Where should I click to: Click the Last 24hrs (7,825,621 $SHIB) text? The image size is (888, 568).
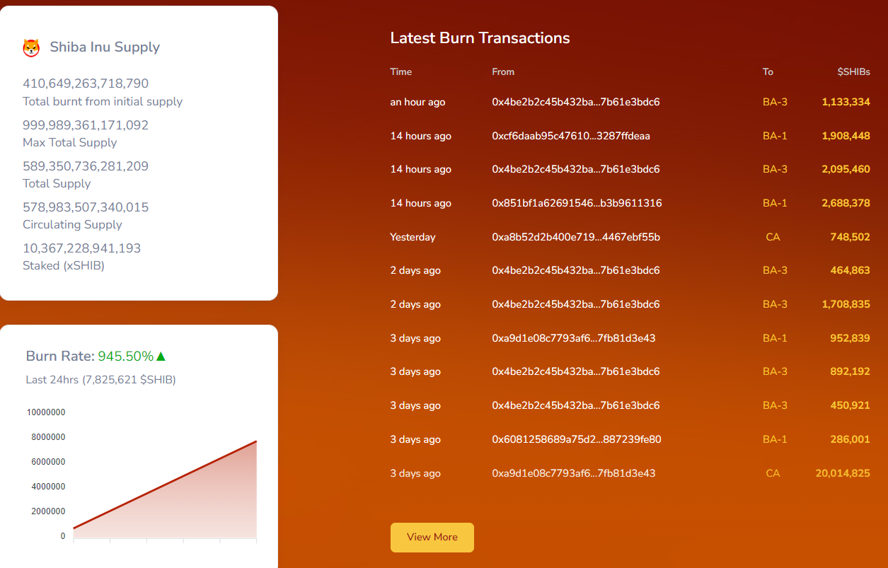[100, 380]
